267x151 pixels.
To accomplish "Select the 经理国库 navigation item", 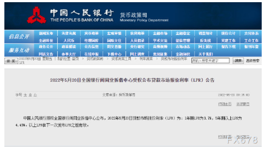I will tap(91, 41).
